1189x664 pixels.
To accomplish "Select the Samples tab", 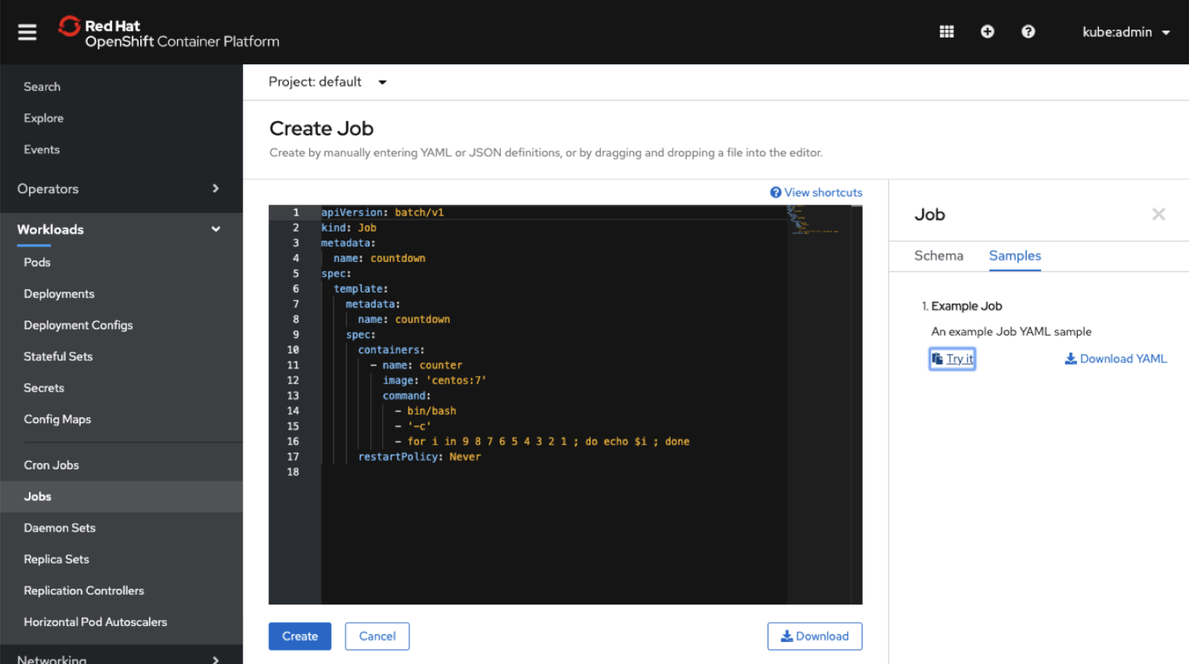I will [1014, 256].
